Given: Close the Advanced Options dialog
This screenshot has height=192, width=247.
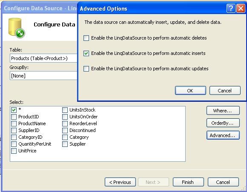Looking at the screenshot, I should [241, 9].
